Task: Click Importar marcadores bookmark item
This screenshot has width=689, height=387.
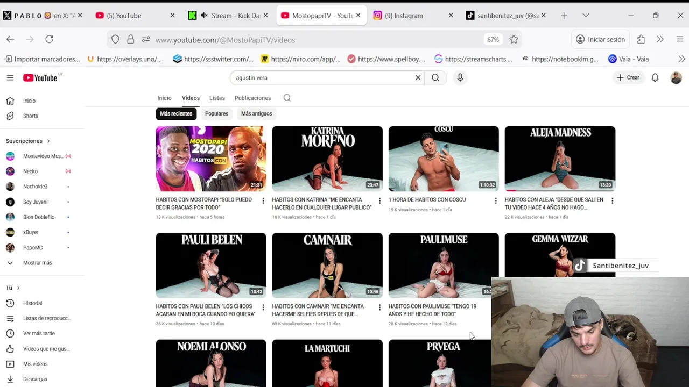Action: click(42, 59)
